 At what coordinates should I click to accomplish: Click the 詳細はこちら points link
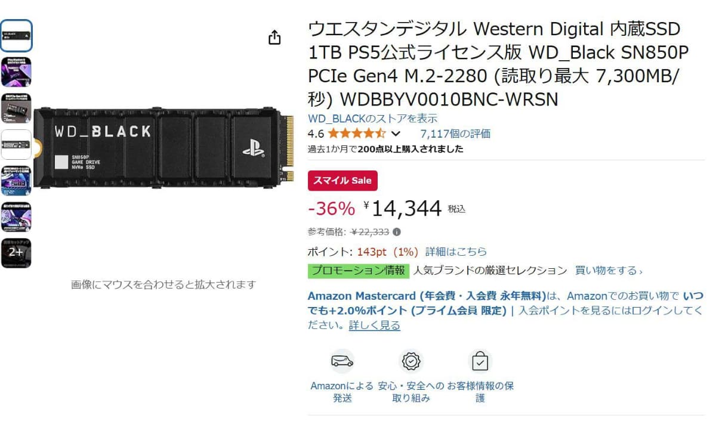pos(455,251)
